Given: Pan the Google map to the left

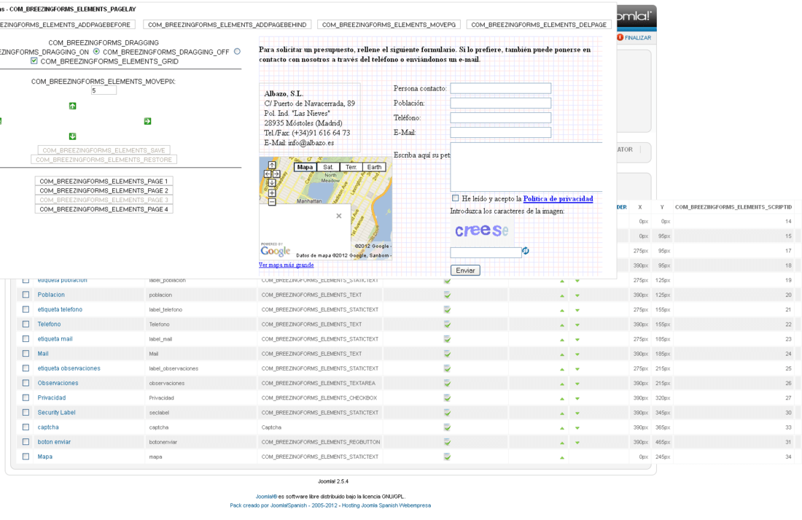Looking at the screenshot, I should [268, 174].
